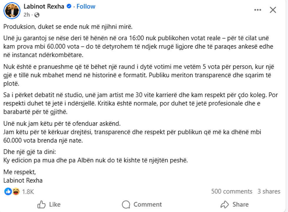Open Labinot Rexha's profile picture
The image size is (288, 212).
pos(12,10)
